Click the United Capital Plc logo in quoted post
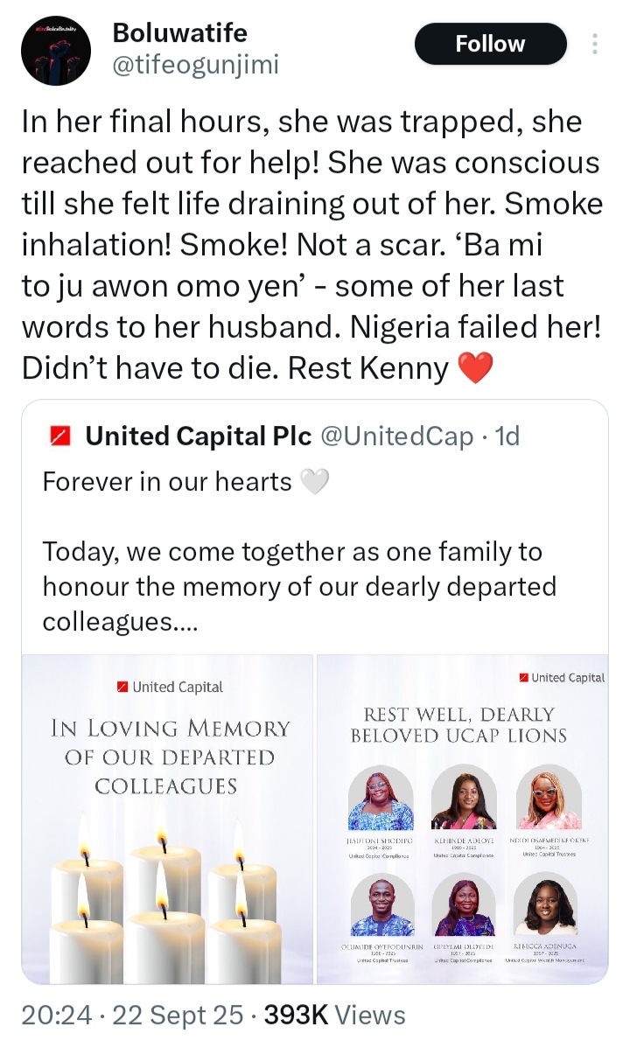Screen dimensions: 630x1040 tap(61, 436)
